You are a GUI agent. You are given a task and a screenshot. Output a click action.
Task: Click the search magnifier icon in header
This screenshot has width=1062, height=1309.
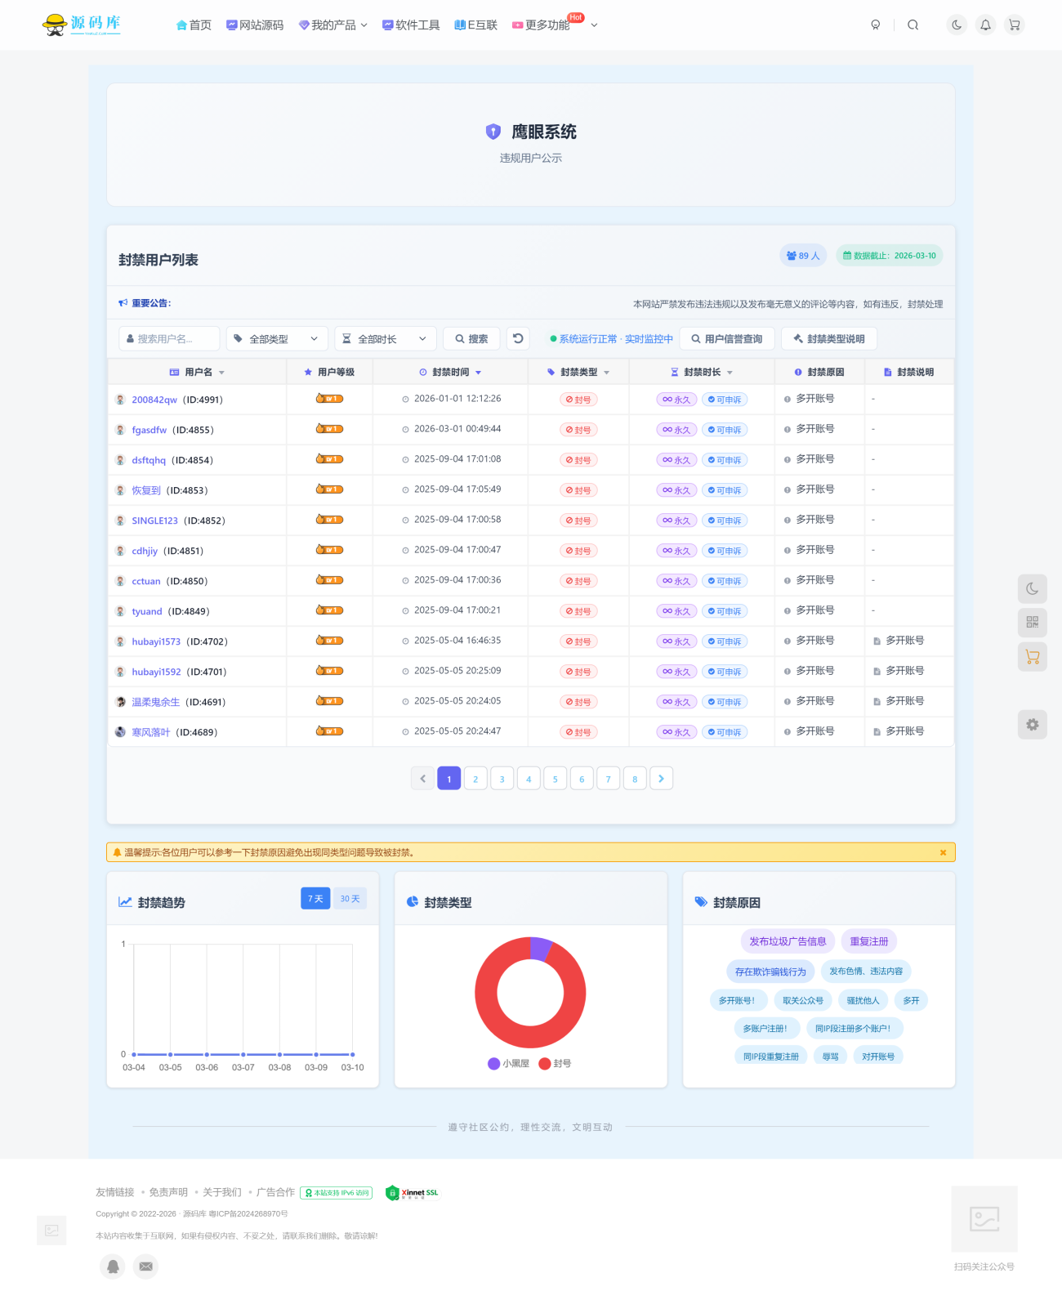[x=913, y=25]
